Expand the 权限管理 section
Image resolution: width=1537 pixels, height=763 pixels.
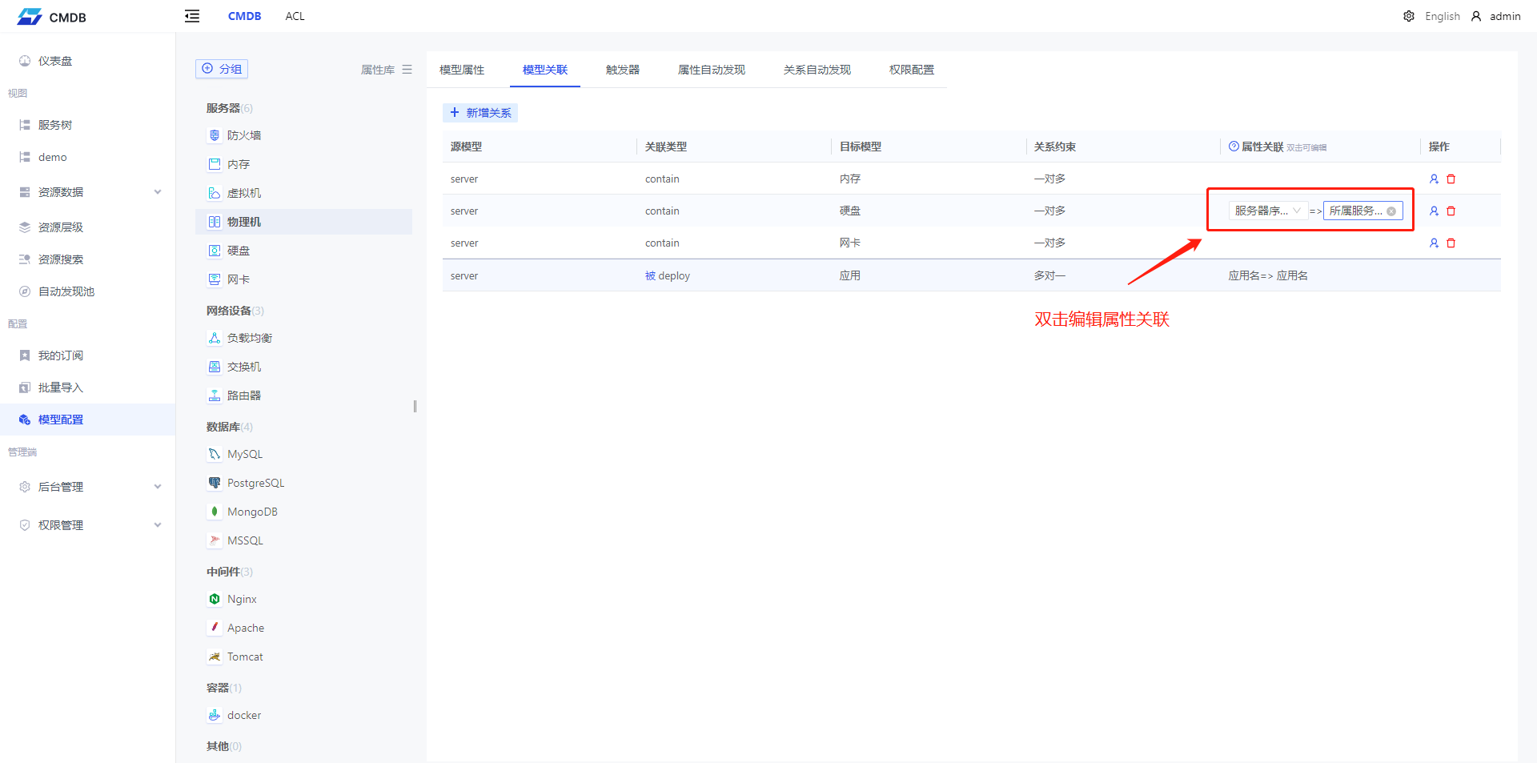tap(158, 524)
